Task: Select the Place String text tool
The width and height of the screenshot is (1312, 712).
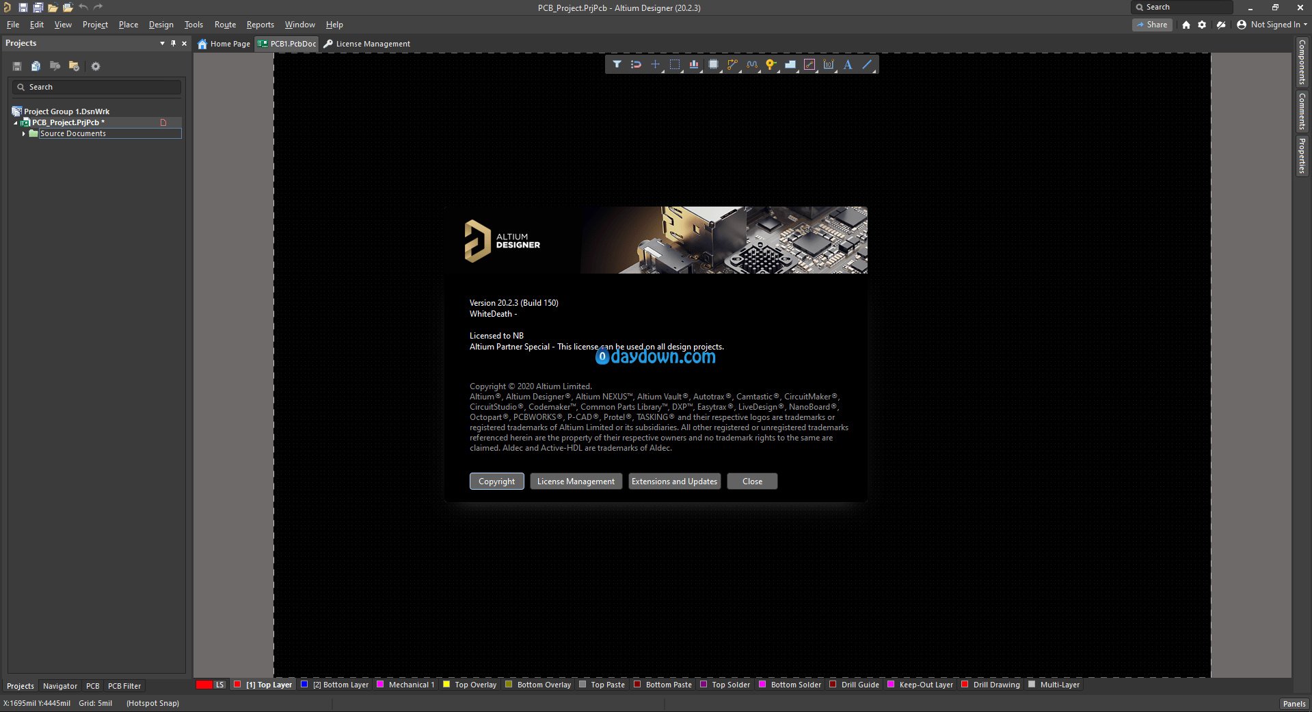Action: [x=848, y=64]
